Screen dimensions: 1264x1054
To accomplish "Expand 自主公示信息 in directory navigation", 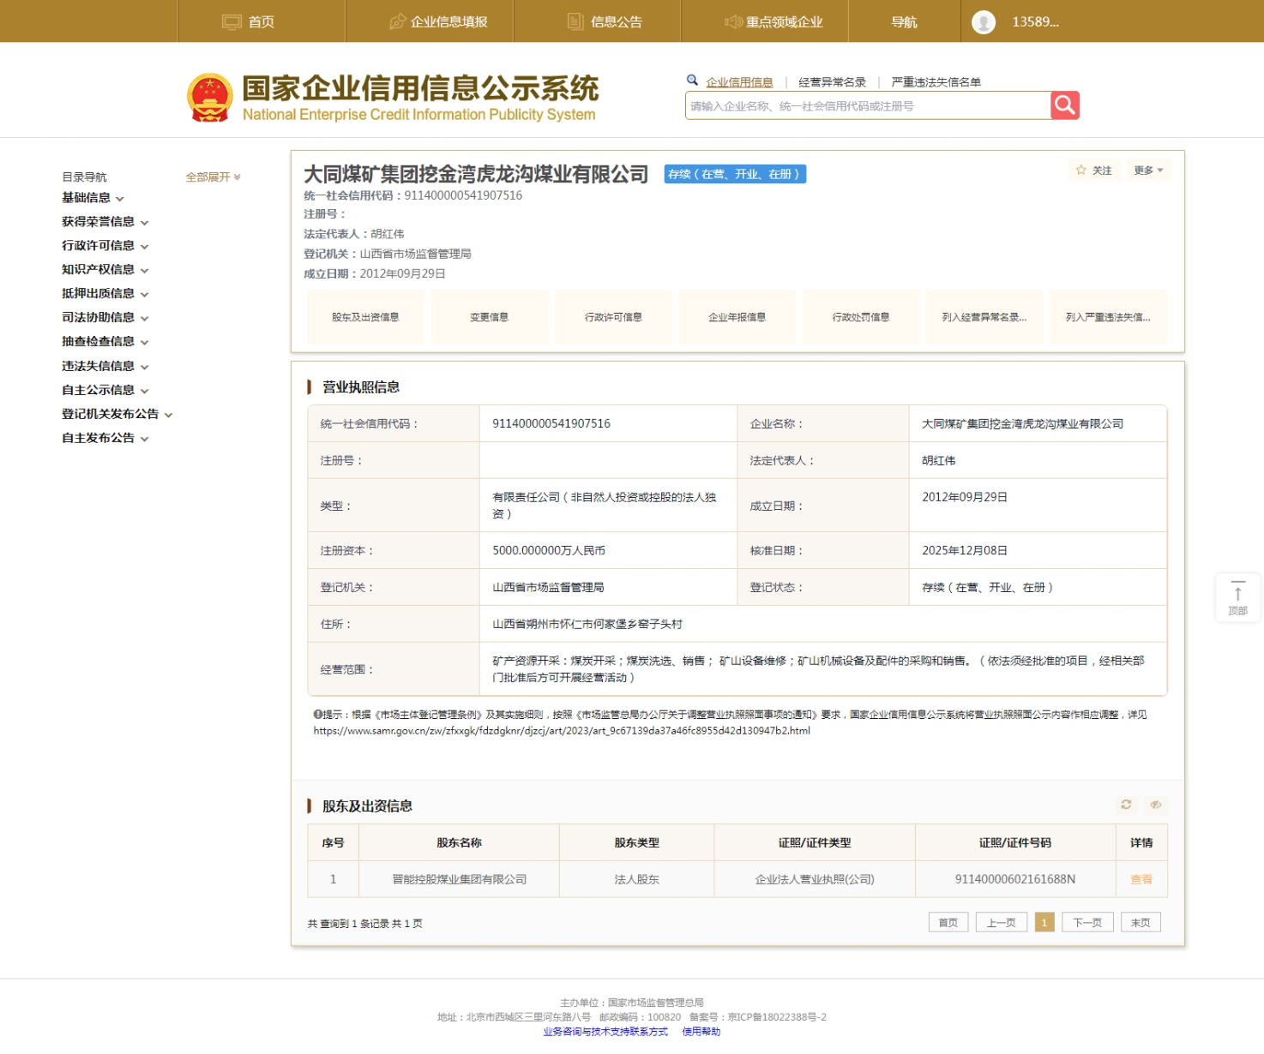I will [105, 390].
